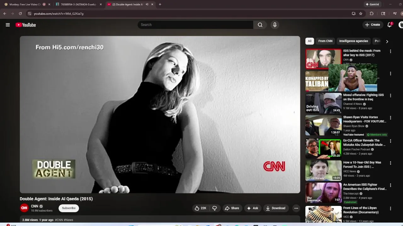
Task: Open the Create menu
Action: pyautogui.click(x=372, y=25)
